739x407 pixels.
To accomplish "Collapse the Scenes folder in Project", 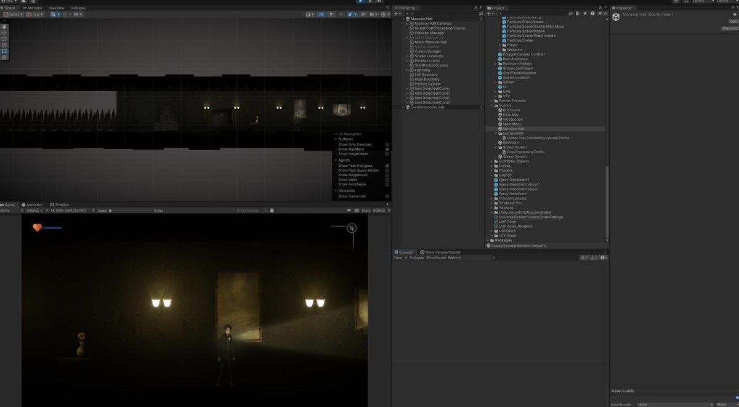I will [x=492, y=105].
